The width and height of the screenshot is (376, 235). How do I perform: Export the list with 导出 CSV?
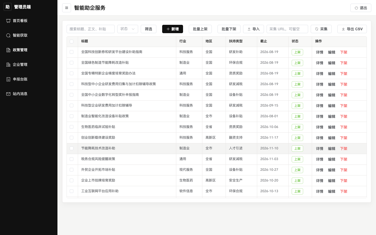coord(352,29)
